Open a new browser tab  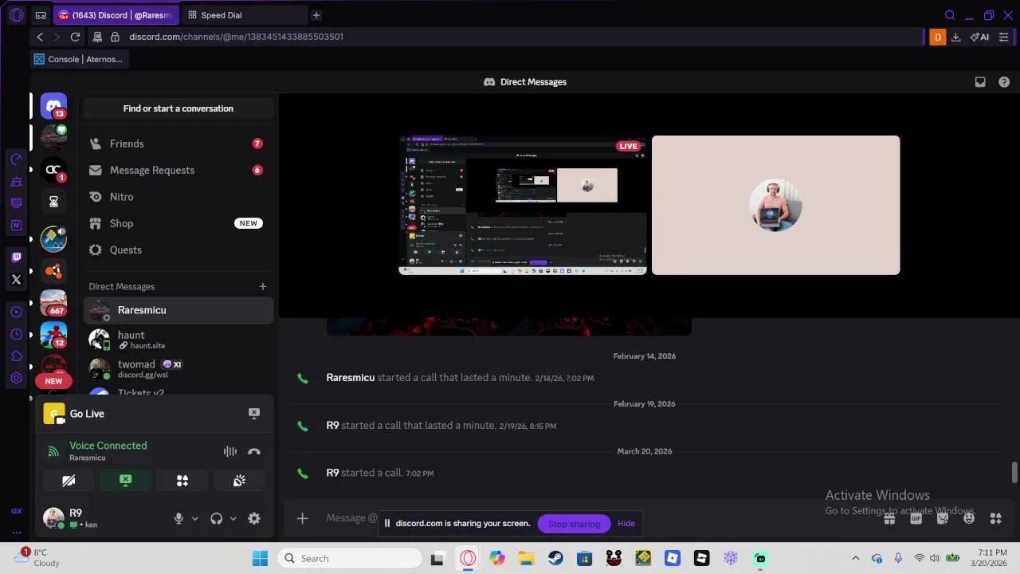pyautogui.click(x=316, y=15)
